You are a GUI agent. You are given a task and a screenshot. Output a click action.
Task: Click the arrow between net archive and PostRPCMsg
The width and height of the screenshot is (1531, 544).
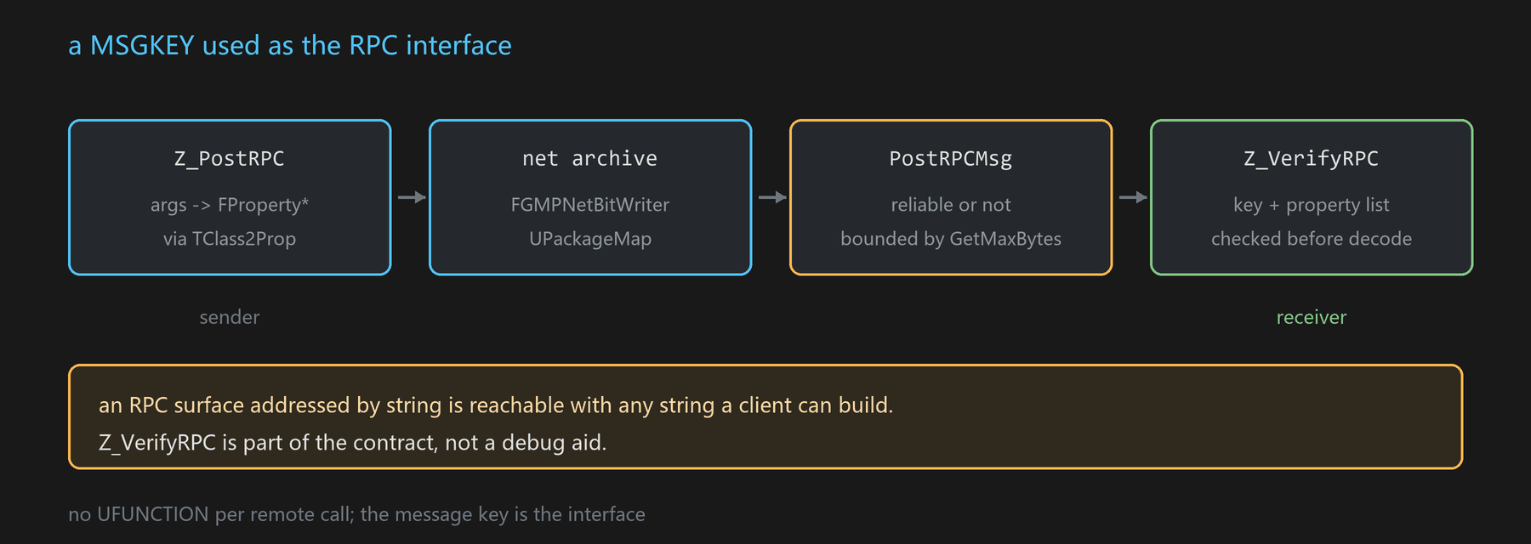(772, 197)
